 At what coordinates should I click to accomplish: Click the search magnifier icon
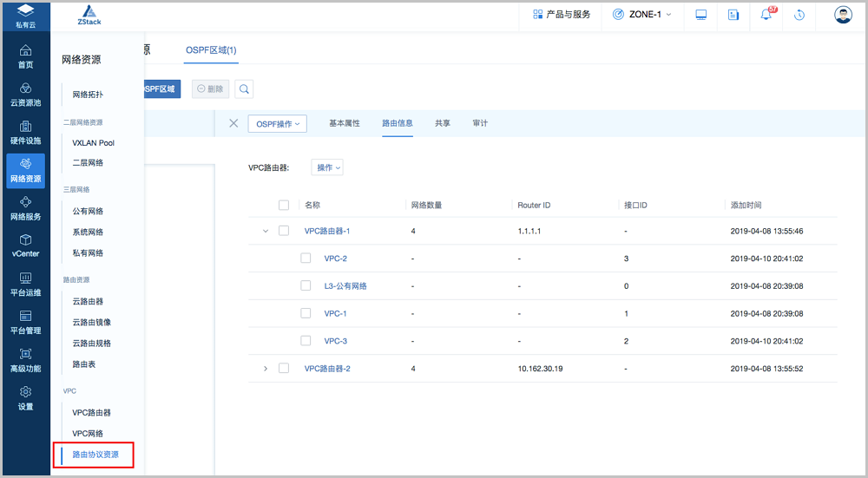coord(244,88)
